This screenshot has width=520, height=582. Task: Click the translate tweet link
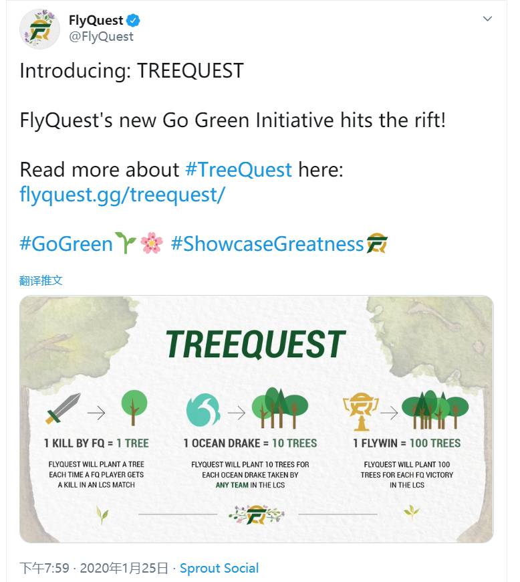(41, 280)
